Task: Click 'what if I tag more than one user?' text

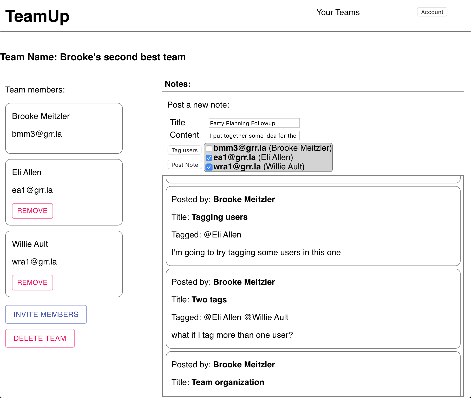Action: (x=232, y=335)
